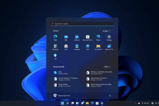
Task: Launch Edge from the taskbar
Action: click(x=92, y=103)
